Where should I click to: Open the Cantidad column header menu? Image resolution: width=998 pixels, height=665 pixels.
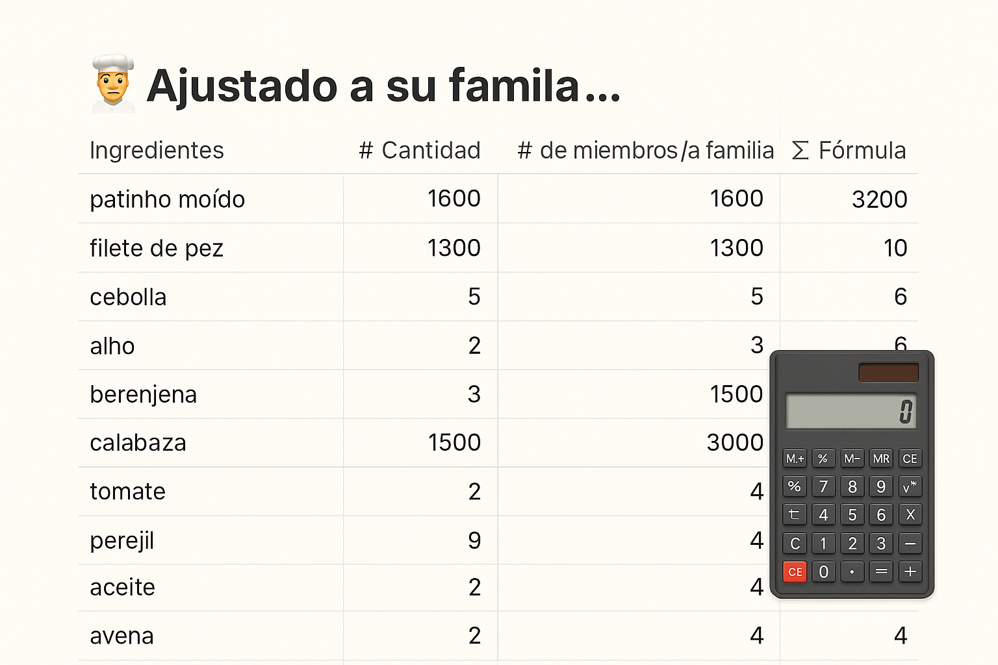[420, 151]
